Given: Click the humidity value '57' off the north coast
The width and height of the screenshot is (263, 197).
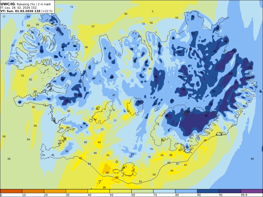Looking at the screenshot, I should (93, 27).
